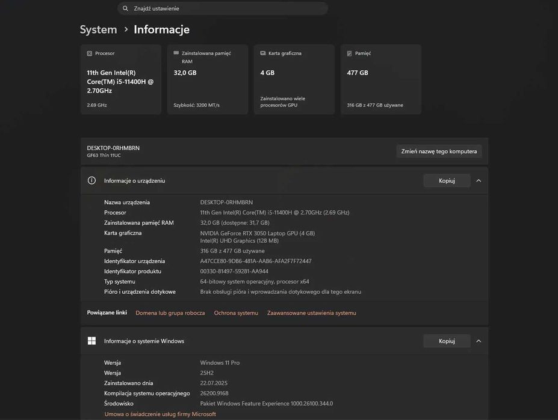Copy device information with Kopiuj
Viewport: 558px width, 420px height.
pyautogui.click(x=447, y=180)
